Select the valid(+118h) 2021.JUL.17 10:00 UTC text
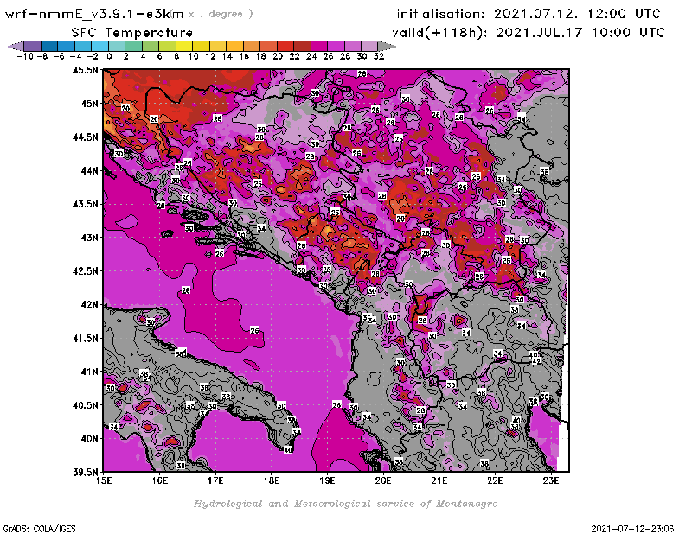 coord(529,33)
